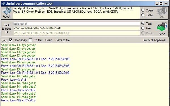
Task: Click the app icon in the title bar
Action: pyautogui.click(x=3, y=3)
